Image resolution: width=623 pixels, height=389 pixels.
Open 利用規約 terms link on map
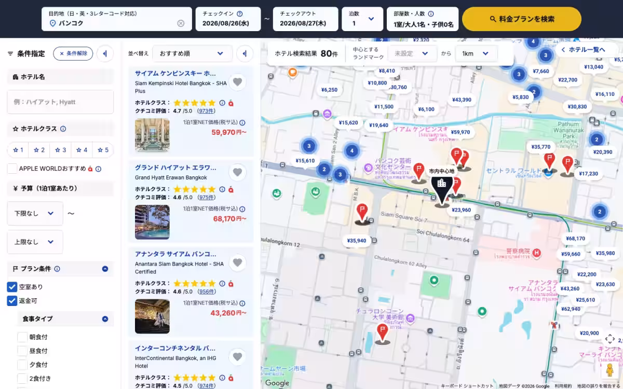click(563, 386)
